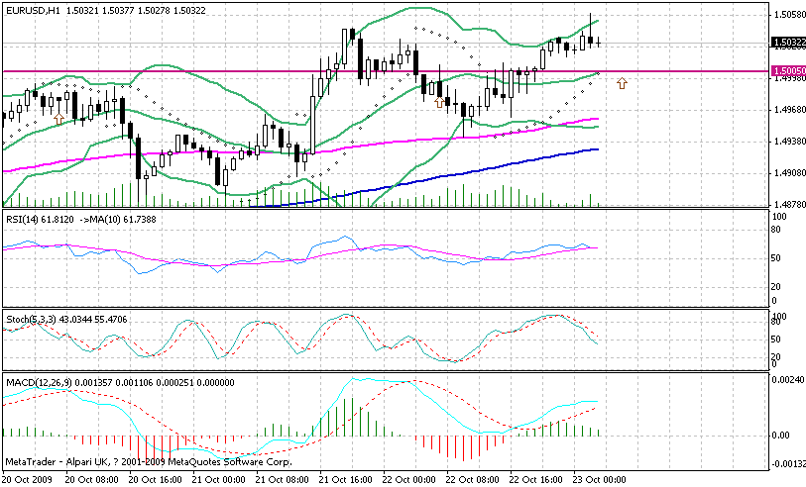Click the black 1.50322 current price label
The width and height of the screenshot is (806, 487).
coord(787,43)
